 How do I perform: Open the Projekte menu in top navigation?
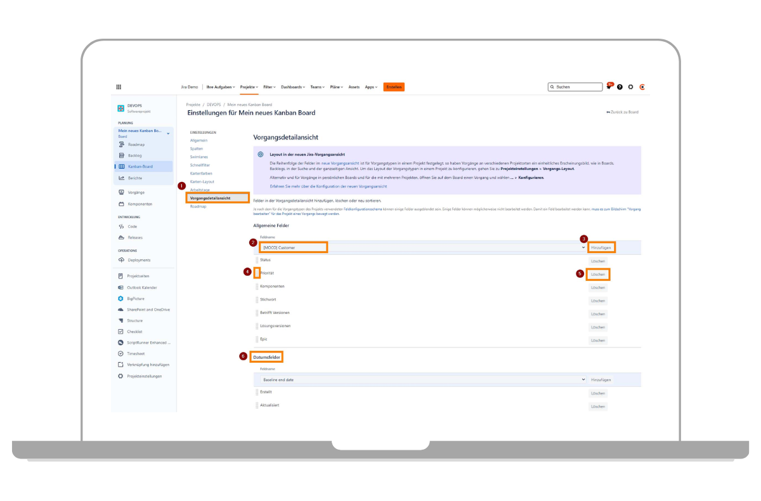click(249, 87)
